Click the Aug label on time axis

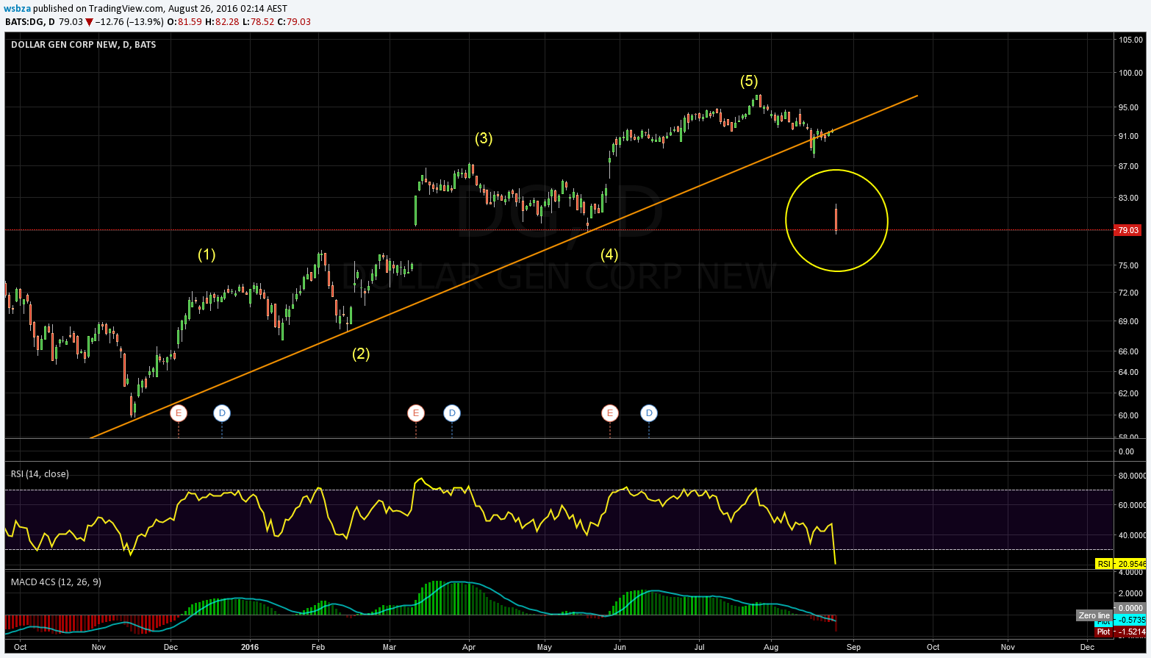click(x=771, y=647)
